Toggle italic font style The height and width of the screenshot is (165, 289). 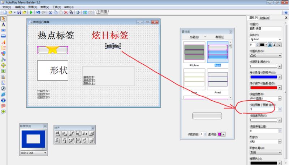275,45
